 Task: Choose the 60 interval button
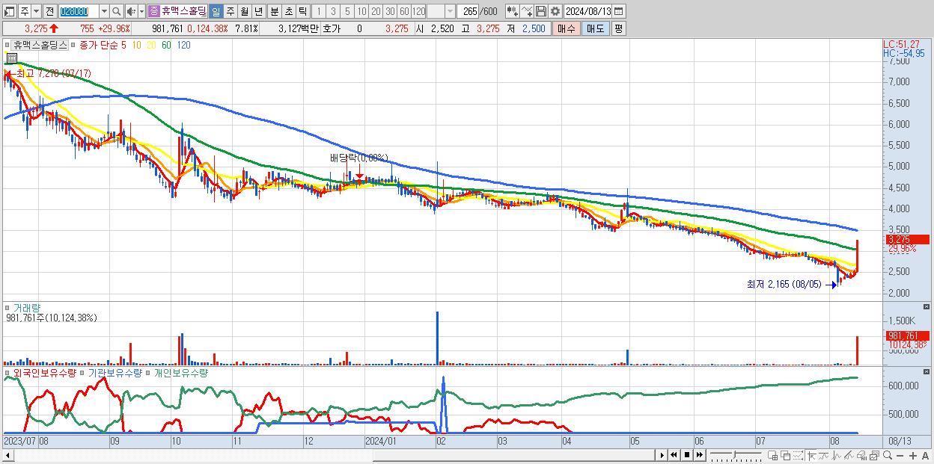403,11
